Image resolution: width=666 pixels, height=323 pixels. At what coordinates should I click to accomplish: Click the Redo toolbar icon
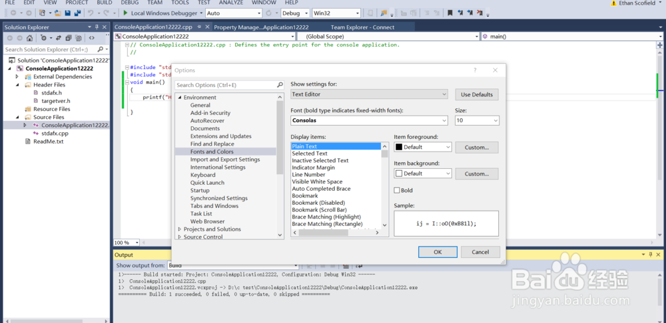pyautogui.click(x=106, y=13)
